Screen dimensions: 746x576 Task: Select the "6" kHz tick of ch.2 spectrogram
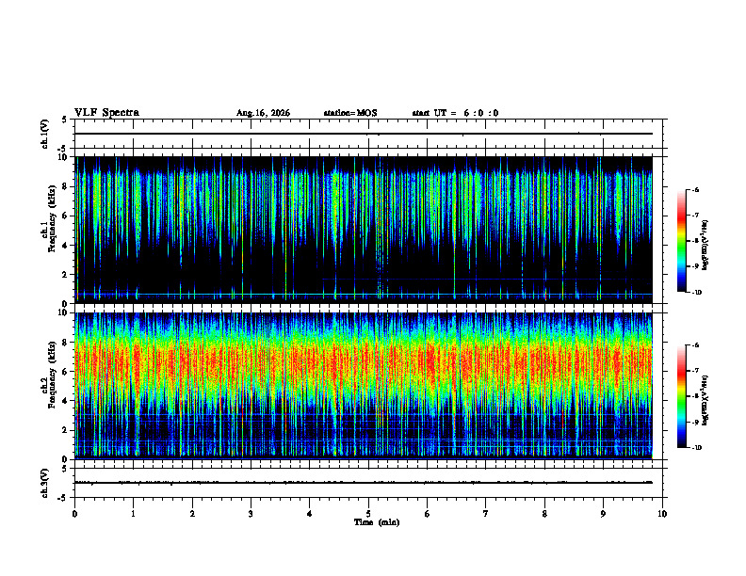(x=65, y=372)
